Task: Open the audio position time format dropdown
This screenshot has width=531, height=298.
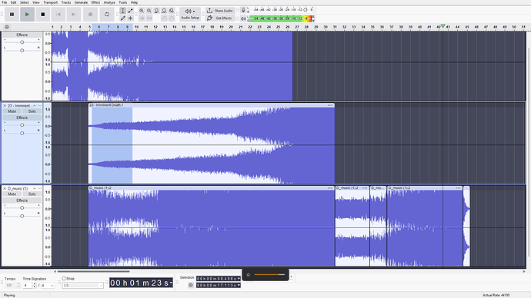Action: 171,283
